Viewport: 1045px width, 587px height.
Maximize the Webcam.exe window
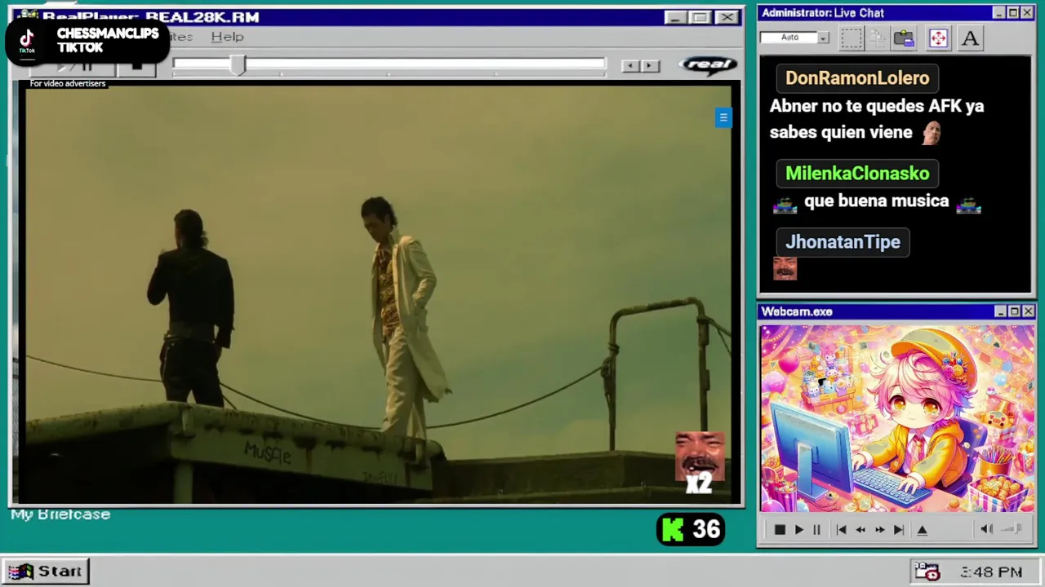(x=1014, y=311)
